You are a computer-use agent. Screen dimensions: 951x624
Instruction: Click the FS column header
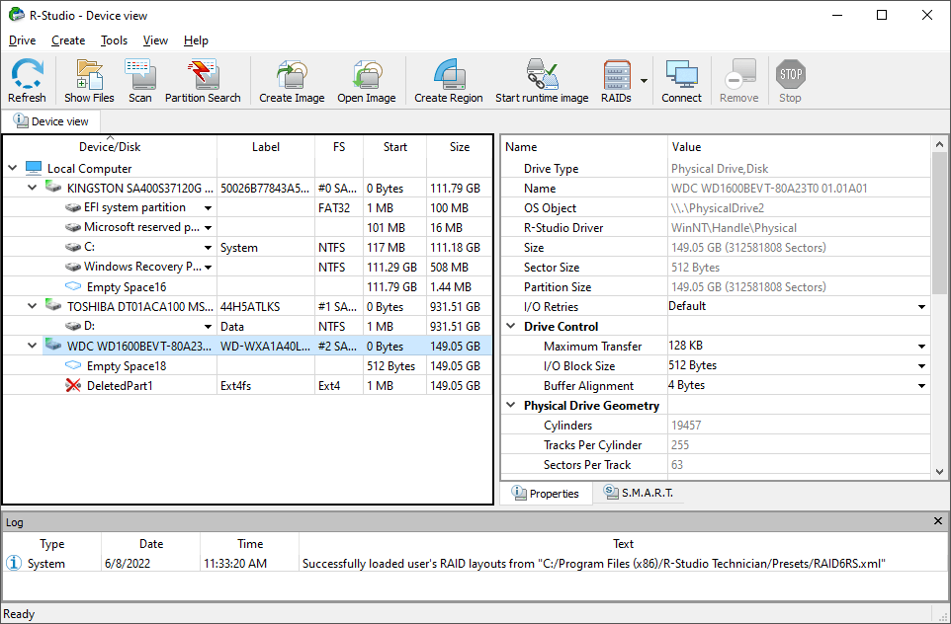point(339,146)
